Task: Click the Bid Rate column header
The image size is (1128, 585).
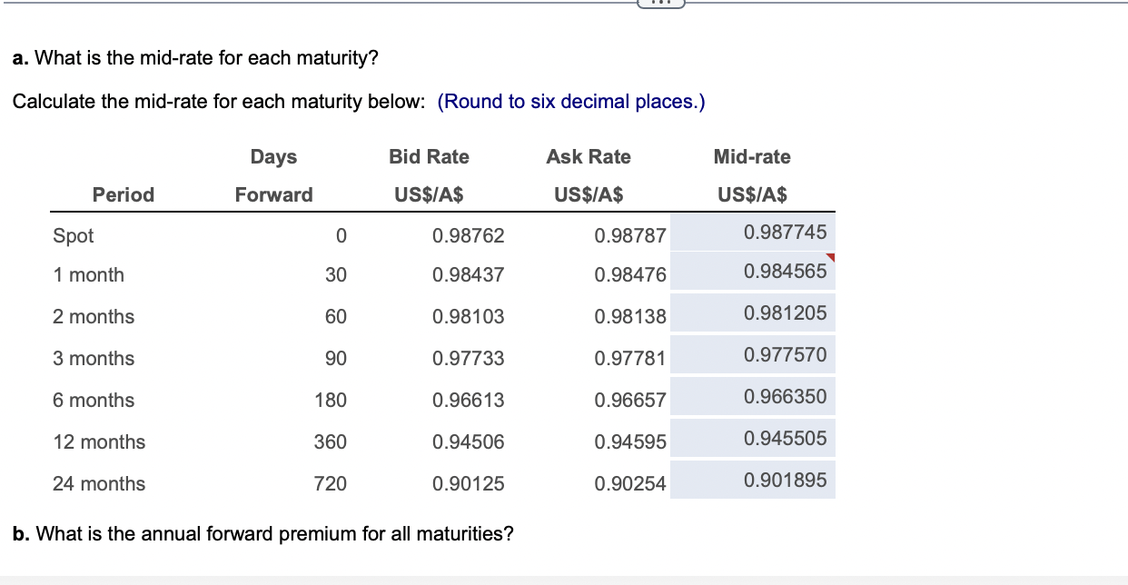Action: pyautogui.click(x=429, y=175)
